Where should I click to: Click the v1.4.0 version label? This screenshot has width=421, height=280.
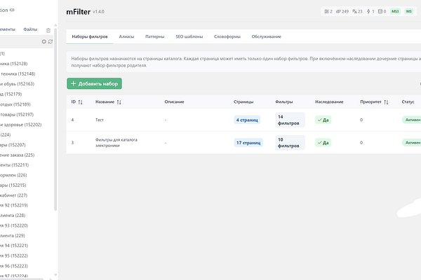pyautogui.click(x=98, y=12)
